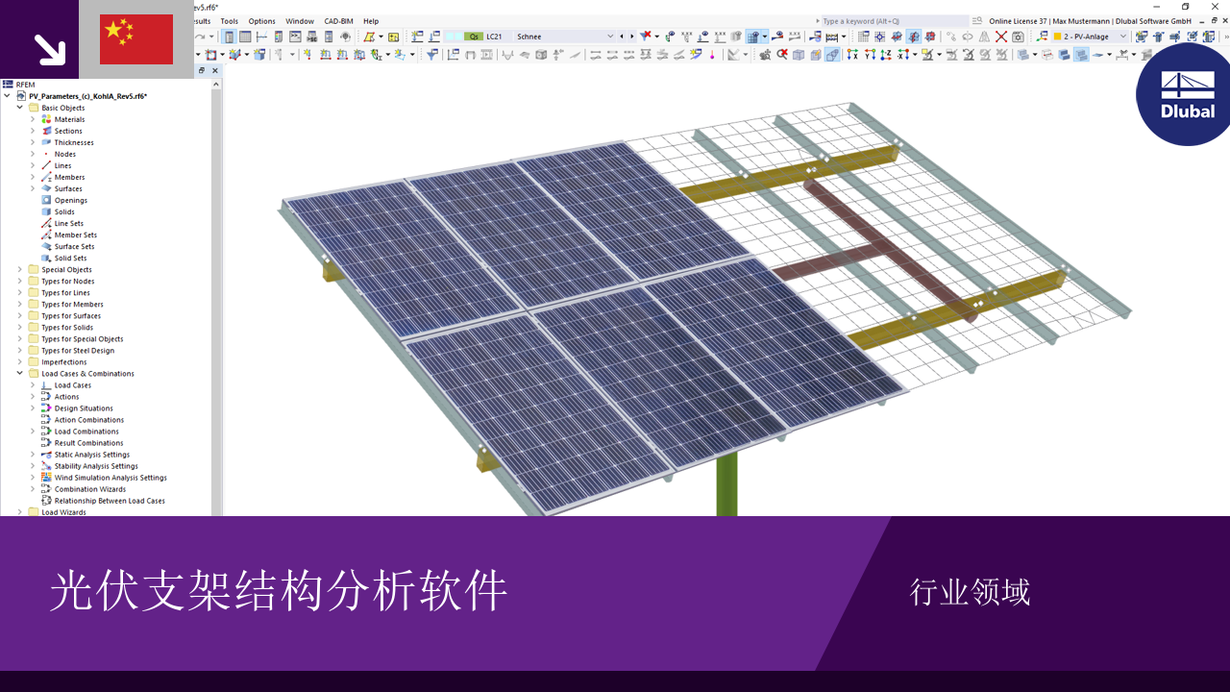Image resolution: width=1230 pixels, height=692 pixels.
Task: Open the Options menu
Action: pyautogui.click(x=261, y=20)
